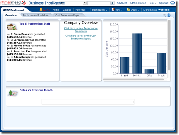179x135 pixels.
Task: Click the Top 5 Performing Staff clipboard icon
Action: click(x=11, y=26)
